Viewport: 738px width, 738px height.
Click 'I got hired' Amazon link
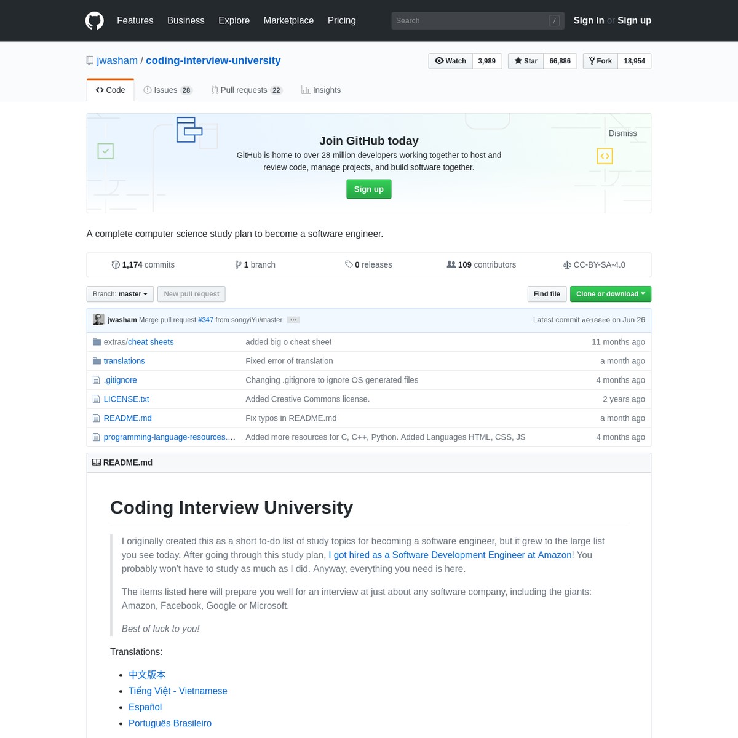coord(450,555)
